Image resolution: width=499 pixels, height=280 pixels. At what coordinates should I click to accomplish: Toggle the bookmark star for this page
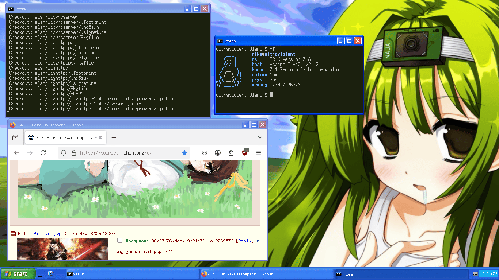click(184, 153)
